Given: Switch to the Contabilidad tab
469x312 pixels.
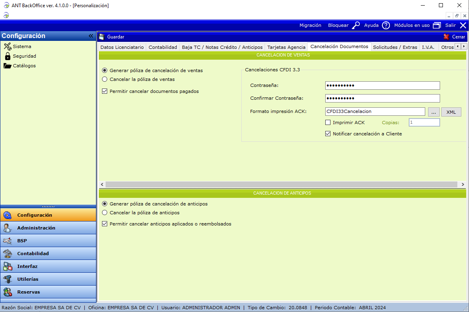Looking at the screenshot, I should click(x=163, y=47).
